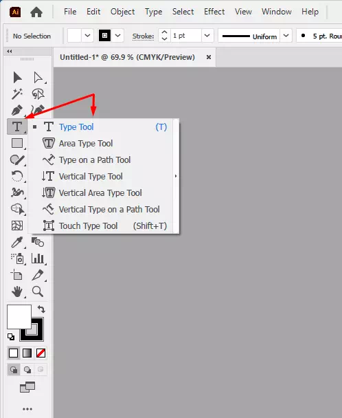Open the Object menu
342x418 pixels.
click(x=122, y=12)
